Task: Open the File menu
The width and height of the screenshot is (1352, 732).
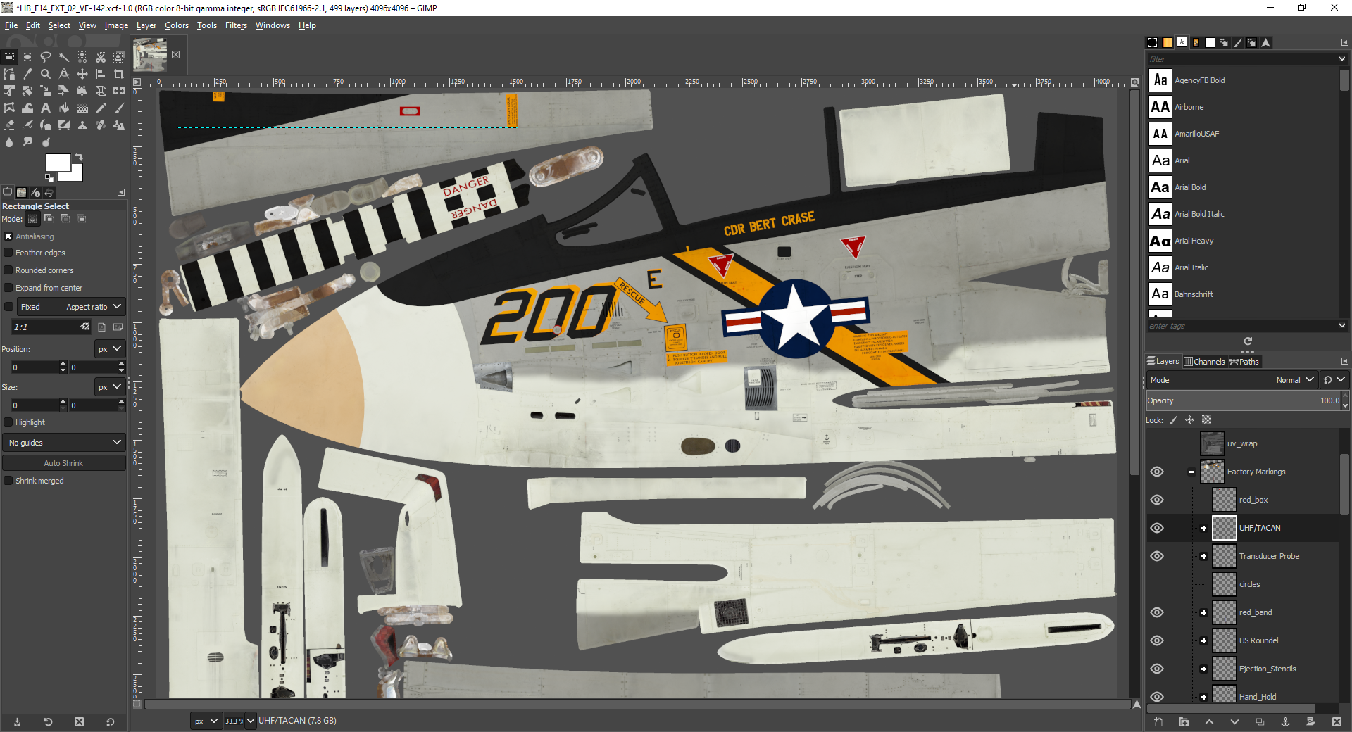Action: click(x=11, y=25)
